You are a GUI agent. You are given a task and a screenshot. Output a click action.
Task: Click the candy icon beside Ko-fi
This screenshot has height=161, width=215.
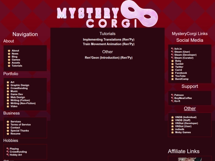tap(172, 101)
